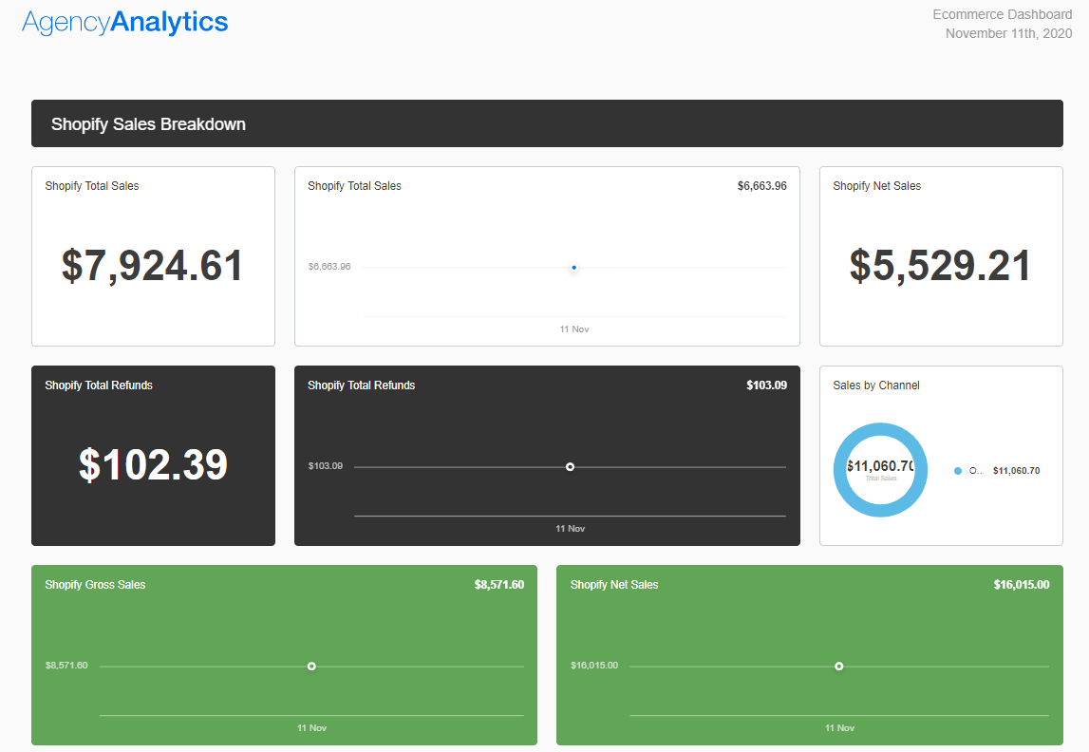Screen dimensions: 1089x752
Task: Click the blue legend dot in Sales by Channel
Action: tap(958, 471)
